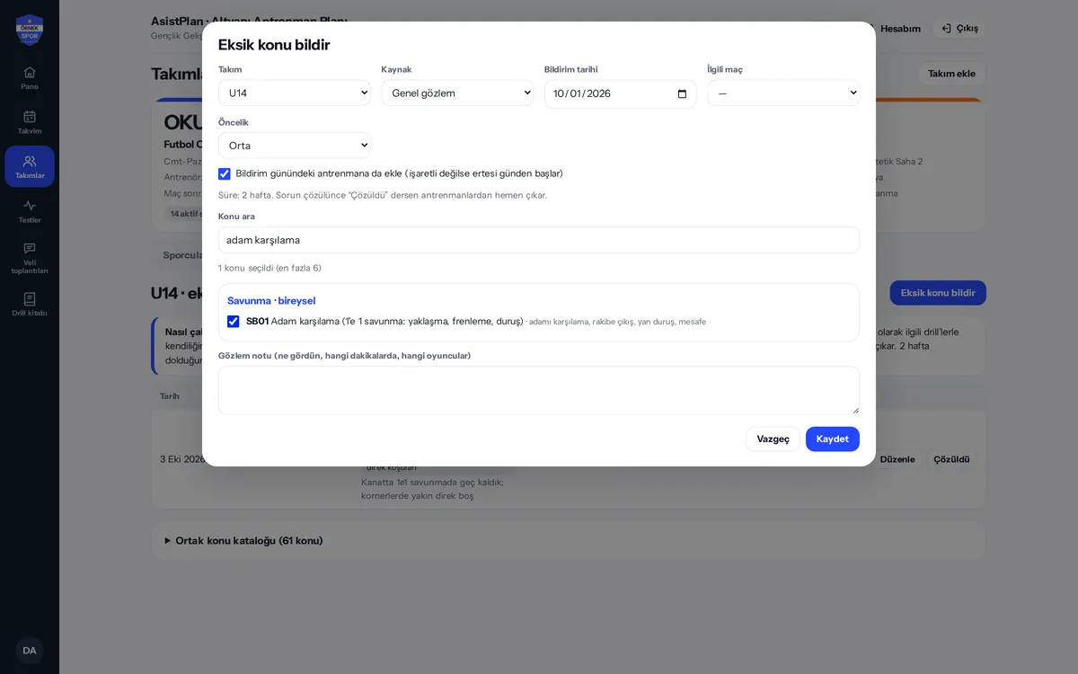Click the Vazgeç button
This screenshot has height=674, width=1078.
773,439
